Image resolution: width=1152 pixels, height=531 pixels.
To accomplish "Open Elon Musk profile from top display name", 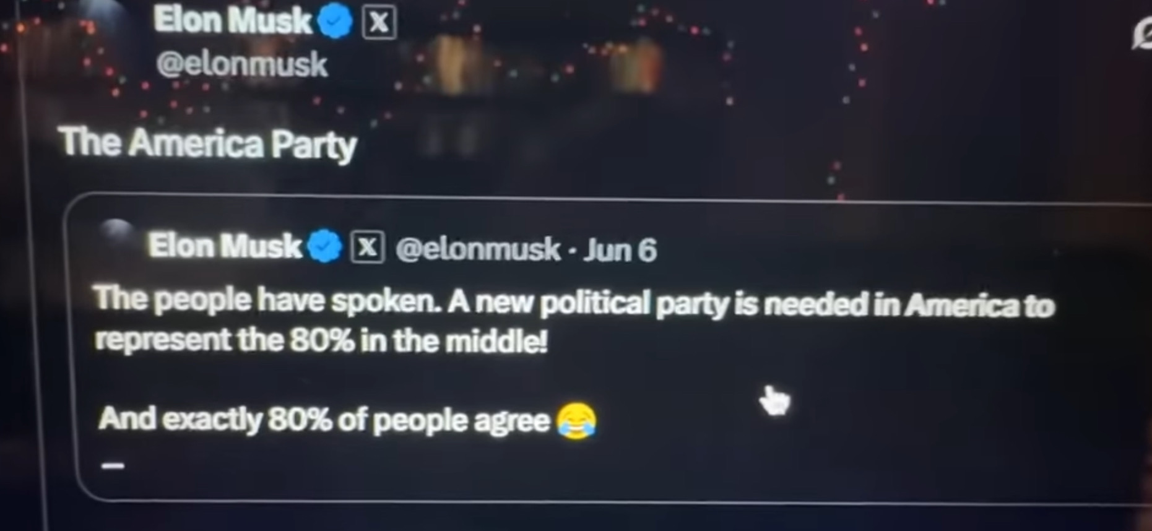I will [x=233, y=20].
